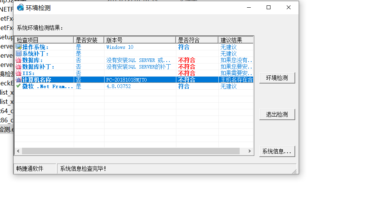
Task: Click the 系统补丁 row icon
Action: 19,53
